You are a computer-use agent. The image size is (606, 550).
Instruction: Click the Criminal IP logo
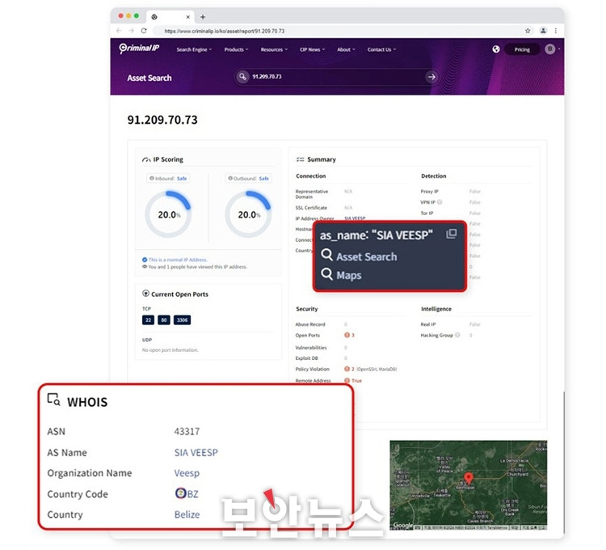click(139, 49)
